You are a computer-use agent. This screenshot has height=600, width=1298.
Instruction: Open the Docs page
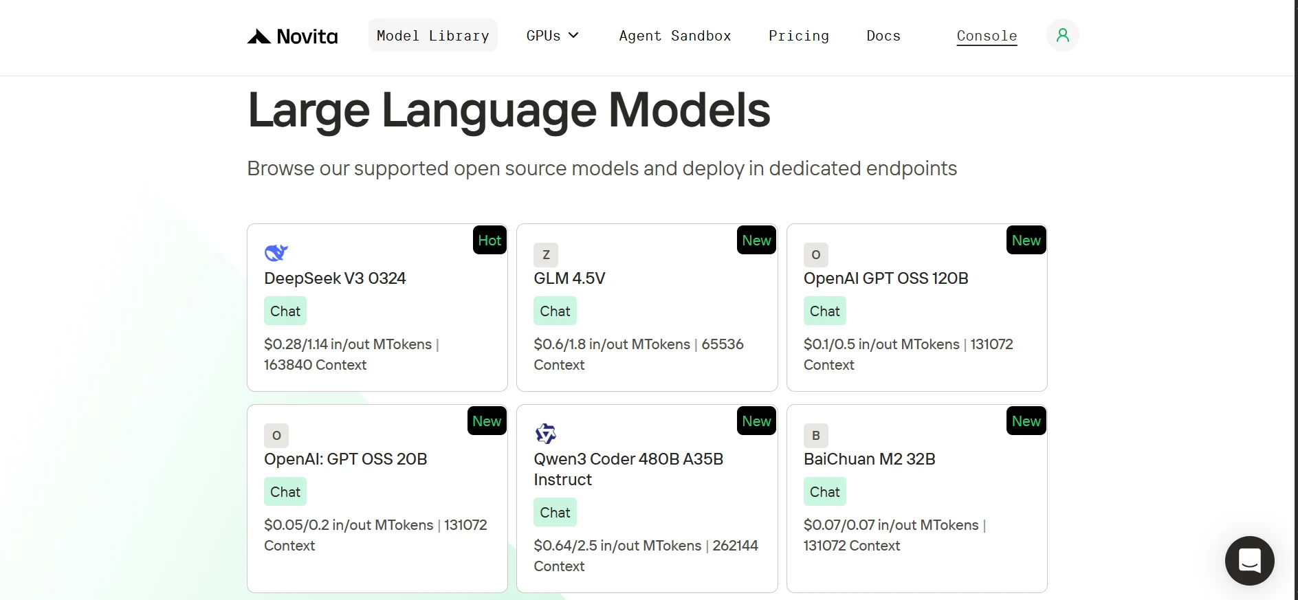coord(883,36)
